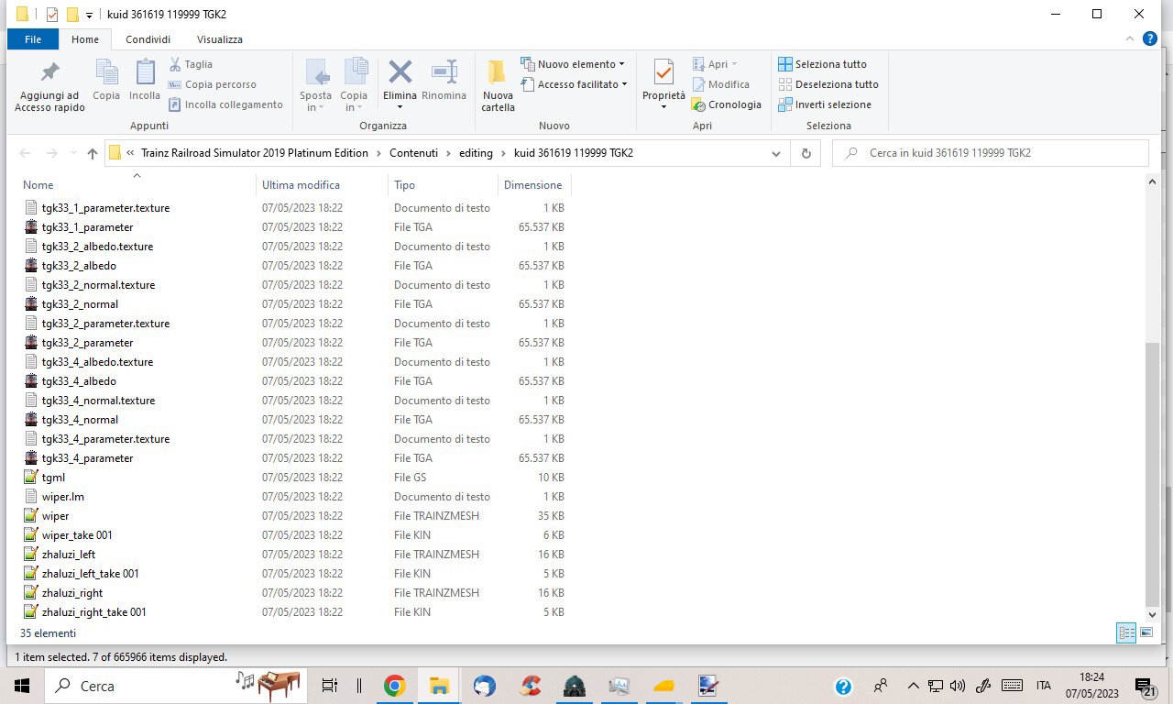Select file tgk33_1_parameter.texture
The image size is (1173, 704).
click(x=105, y=208)
